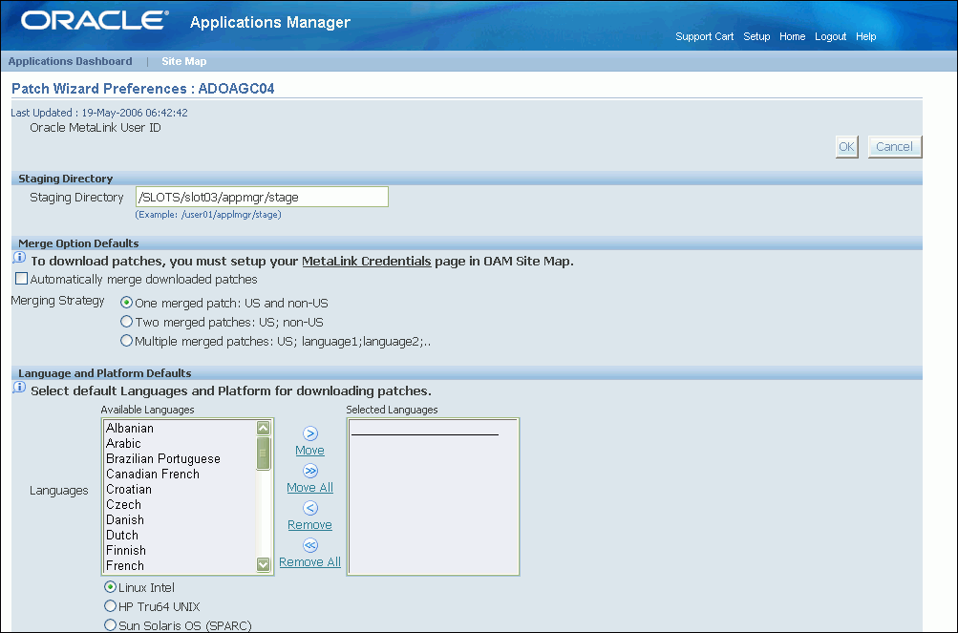Open Help in the header
This screenshot has height=633, width=958.
[x=865, y=36]
